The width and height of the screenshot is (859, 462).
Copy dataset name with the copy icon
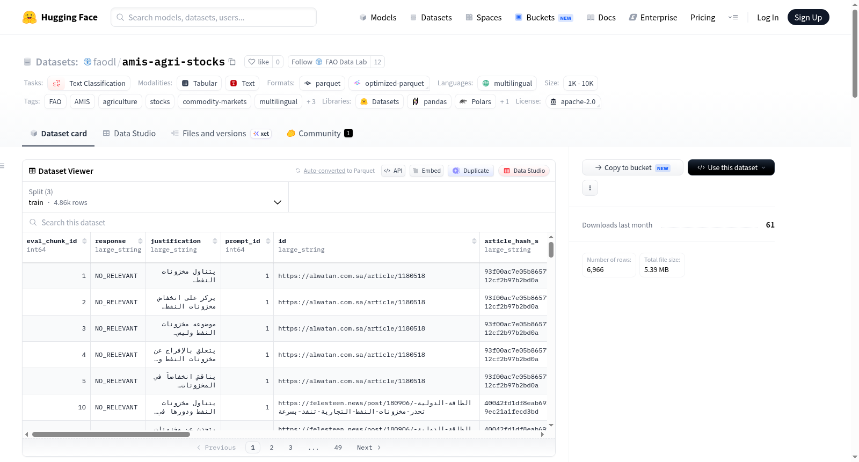(232, 62)
